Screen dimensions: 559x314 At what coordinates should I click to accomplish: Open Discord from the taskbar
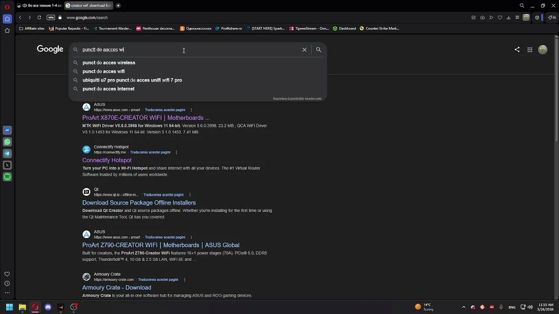point(48,307)
